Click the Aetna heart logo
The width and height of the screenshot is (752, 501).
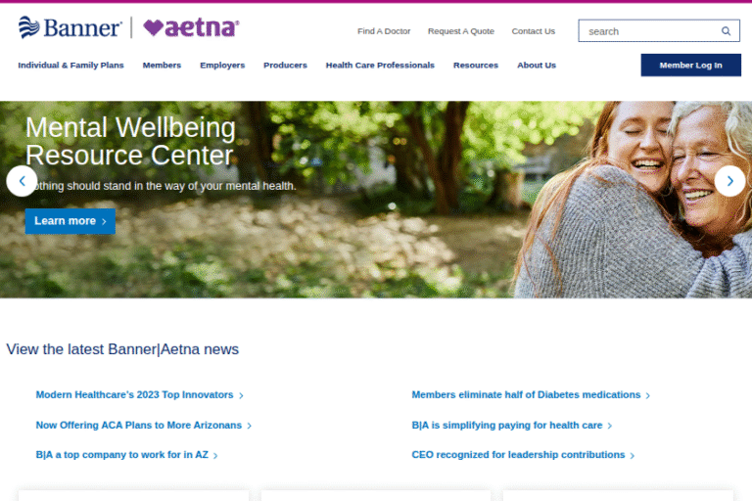pos(191,27)
